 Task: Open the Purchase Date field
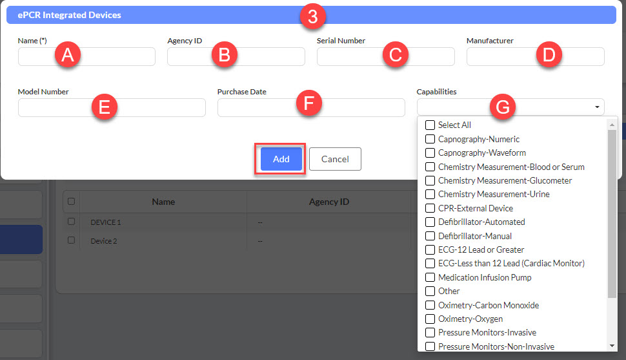coord(311,107)
